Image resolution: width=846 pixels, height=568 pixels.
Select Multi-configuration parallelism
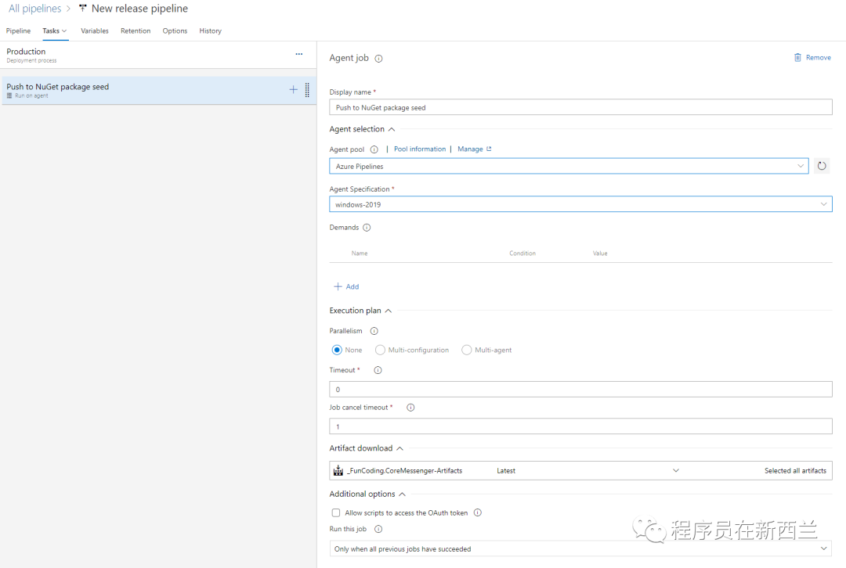380,350
